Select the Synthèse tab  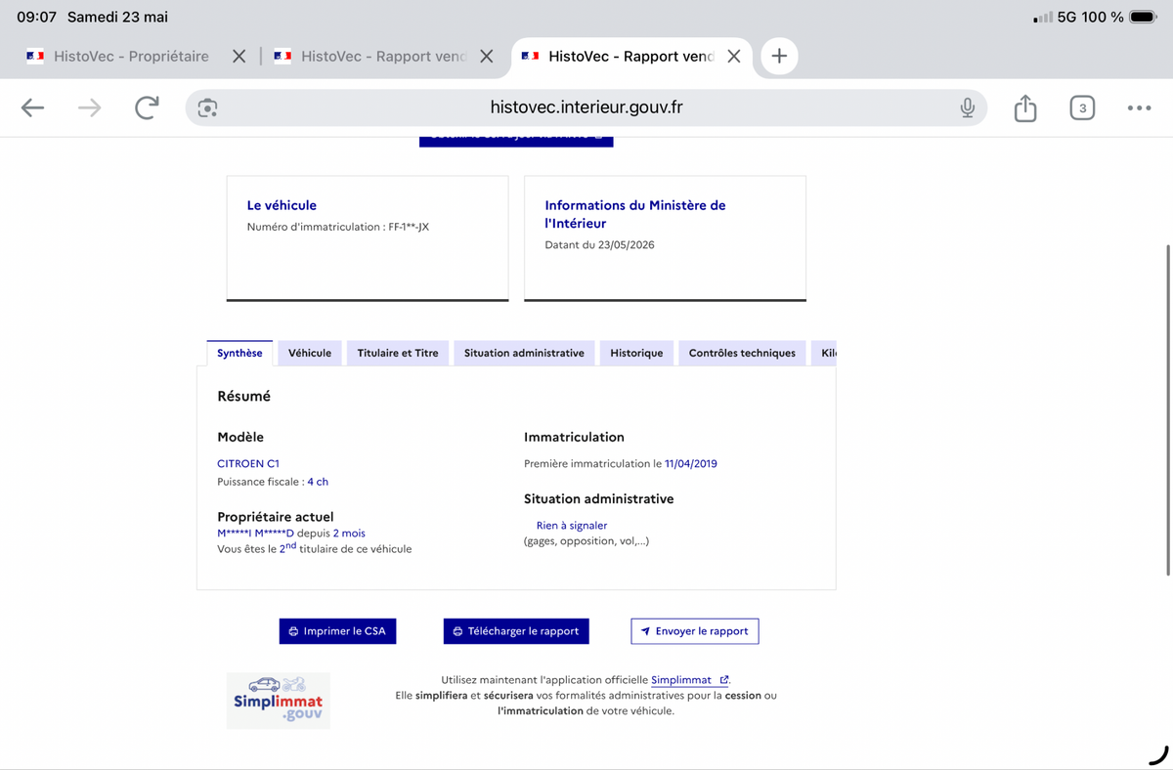pos(239,353)
